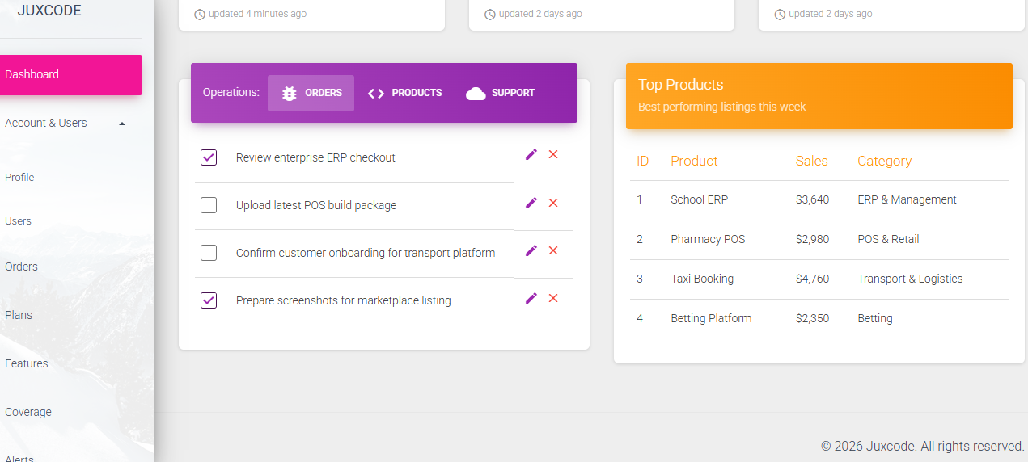Delete the Confirm customer onboarding task
The image size is (1028, 462).
[x=553, y=250]
